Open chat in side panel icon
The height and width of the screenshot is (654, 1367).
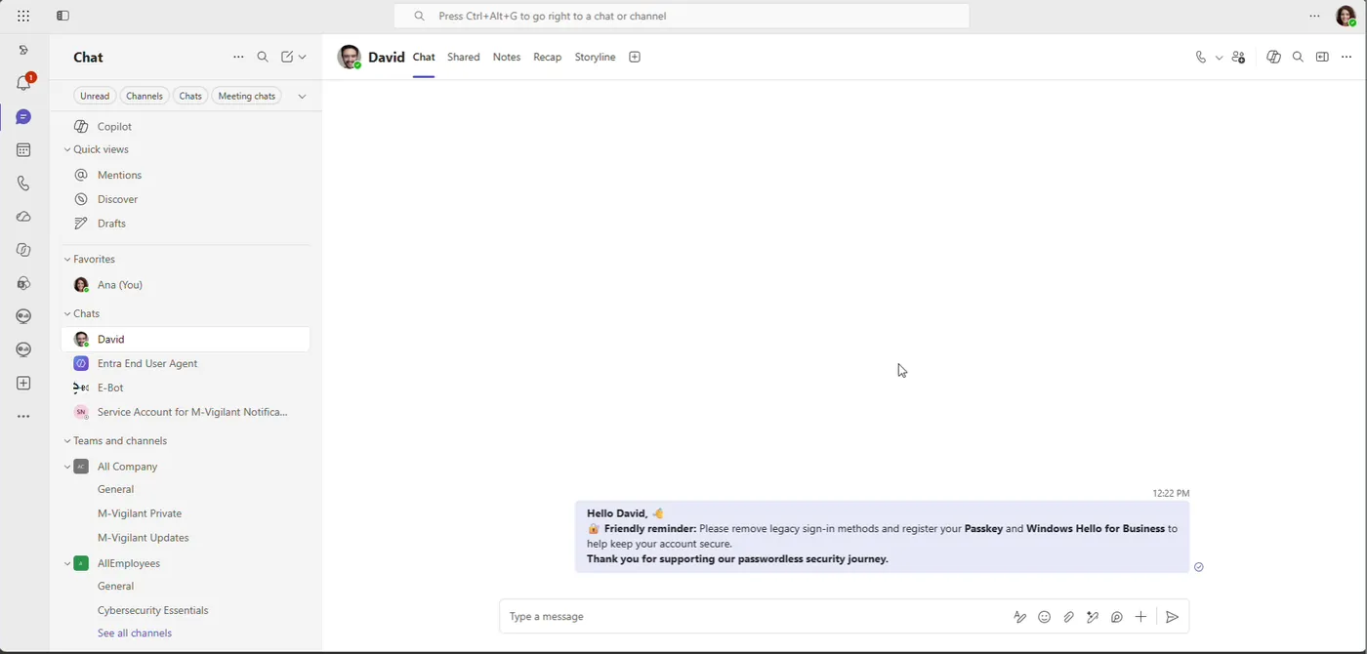(1322, 58)
